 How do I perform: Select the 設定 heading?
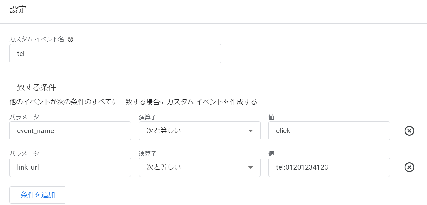(x=18, y=10)
